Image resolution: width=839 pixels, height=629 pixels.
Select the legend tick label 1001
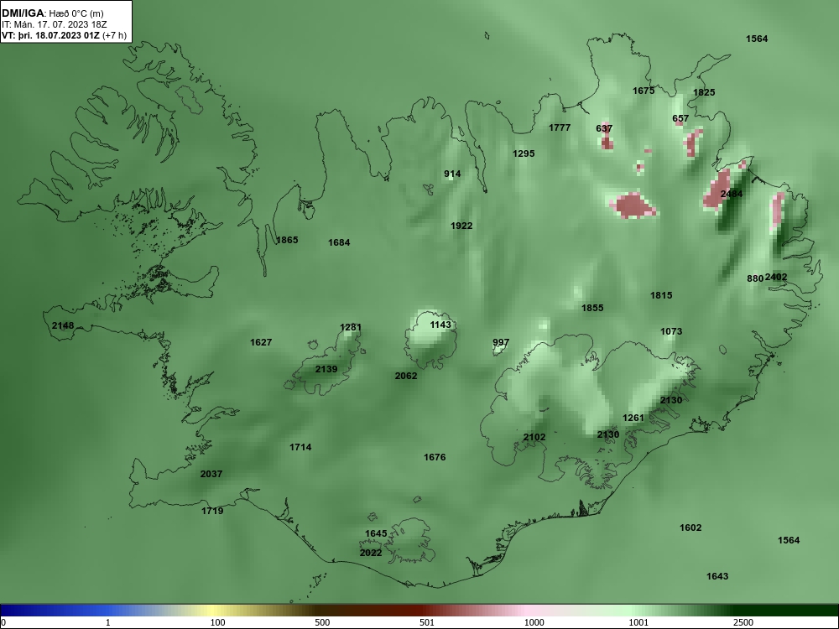click(x=638, y=623)
